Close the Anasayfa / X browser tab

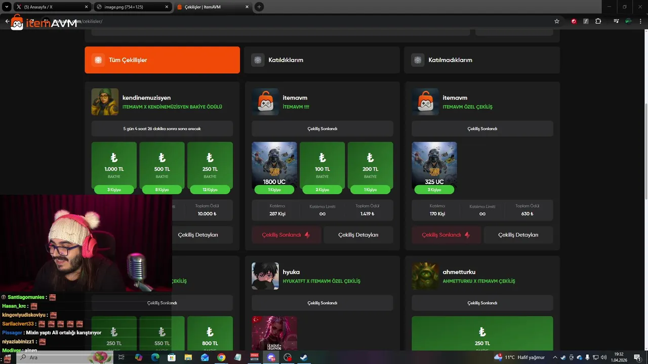[86, 7]
